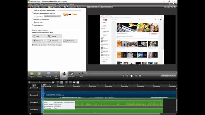Click the preview timecode display

[168, 76]
